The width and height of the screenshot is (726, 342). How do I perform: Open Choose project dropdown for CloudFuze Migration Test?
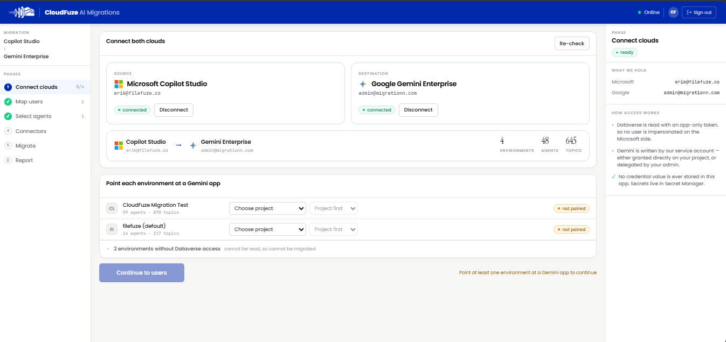point(267,208)
